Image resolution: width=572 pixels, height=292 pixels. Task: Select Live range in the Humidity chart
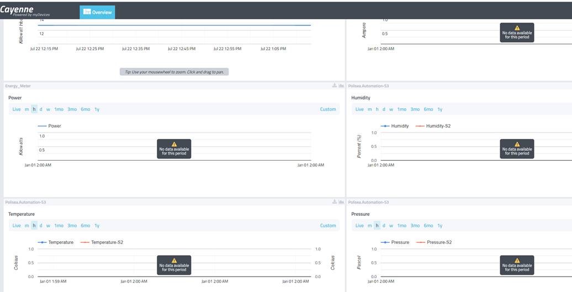pos(359,109)
